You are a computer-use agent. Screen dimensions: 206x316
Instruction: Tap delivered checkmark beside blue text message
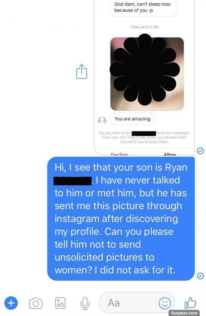tap(200, 276)
